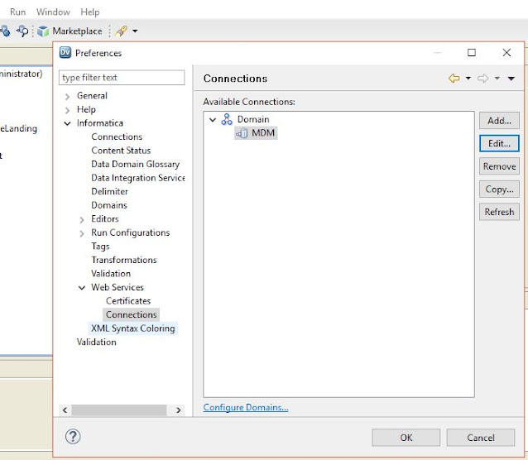This screenshot has height=460, width=528.
Task: Maximize the Preferences dialog
Action: tap(472, 52)
